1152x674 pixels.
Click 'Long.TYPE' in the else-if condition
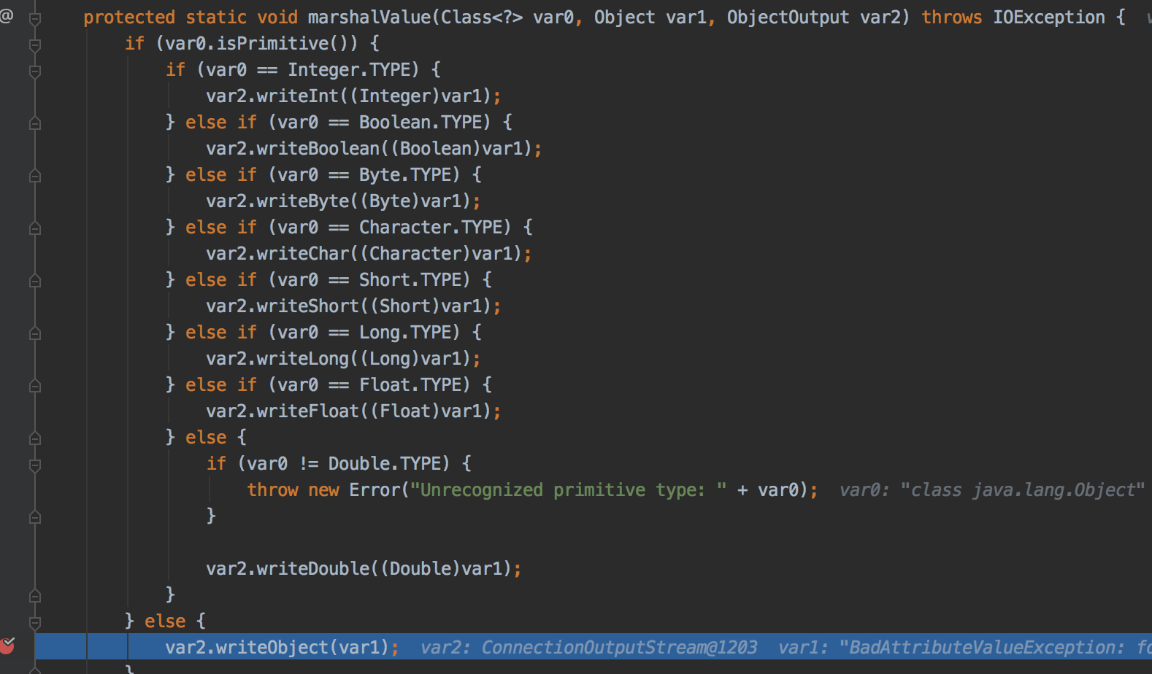[404, 333]
